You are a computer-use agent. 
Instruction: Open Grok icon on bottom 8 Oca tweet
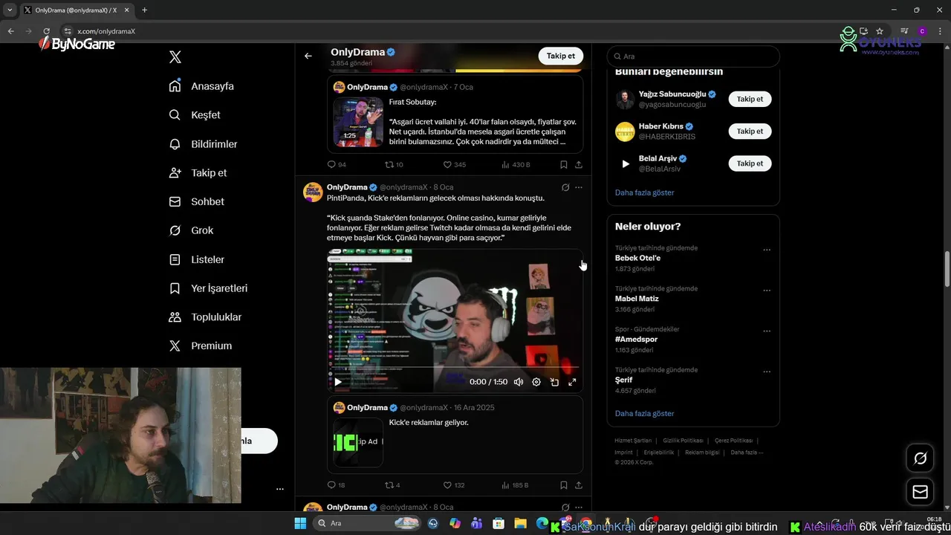pos(565,508)
